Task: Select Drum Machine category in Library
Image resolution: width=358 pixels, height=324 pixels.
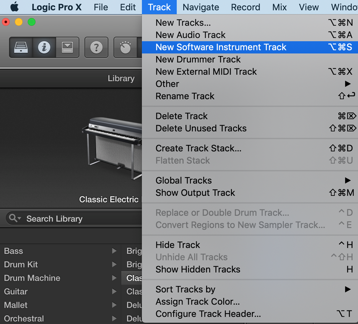Action: coord(60,278)
